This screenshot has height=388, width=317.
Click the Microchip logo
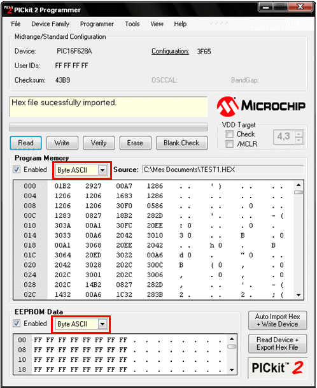tap(261, 106)
